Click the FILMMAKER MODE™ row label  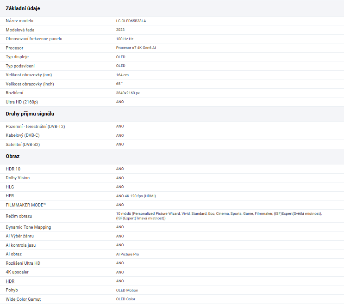pyautogui.click(x=25, y=205)
